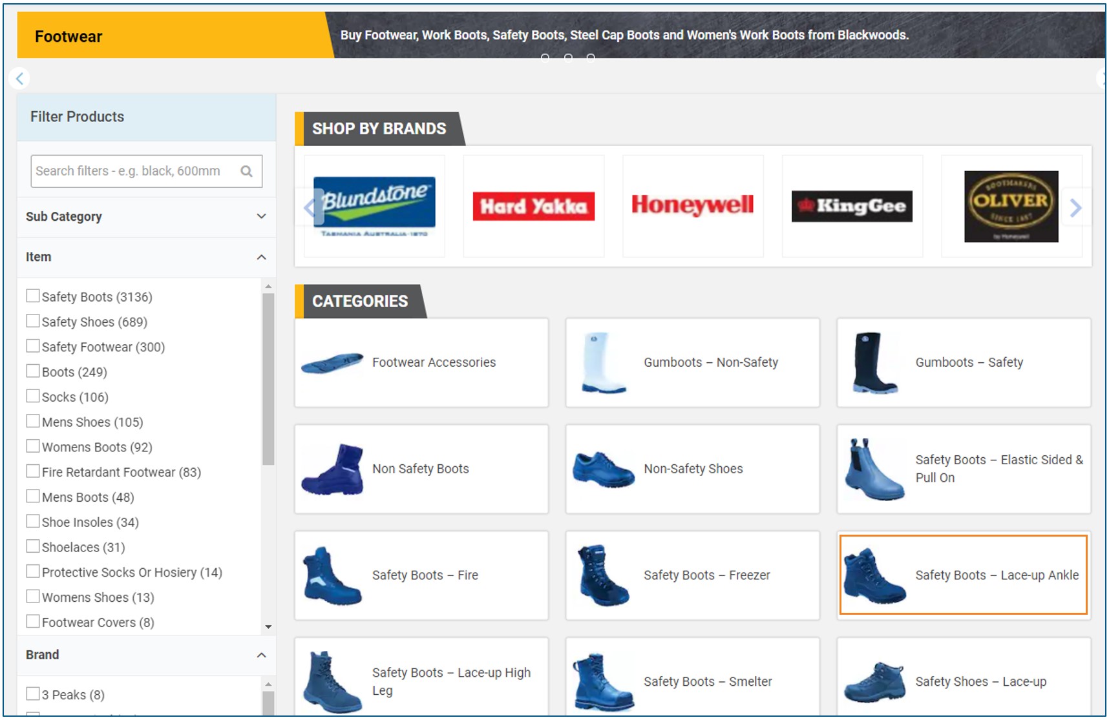Click the search magnifier in Filter Products

tap(246, 170)
